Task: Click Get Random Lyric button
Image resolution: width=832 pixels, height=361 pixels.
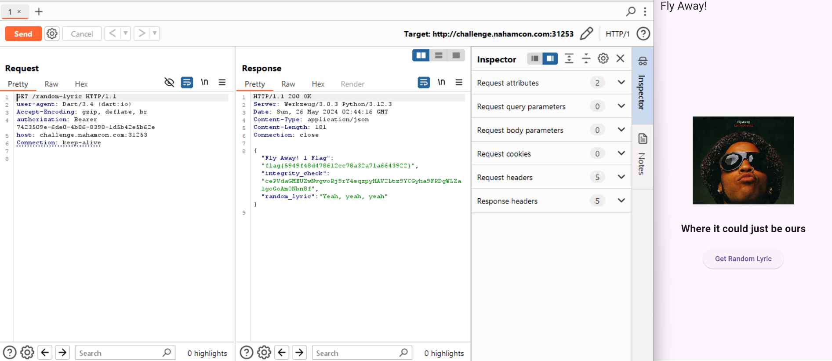Action: click(x=743, y=259)
